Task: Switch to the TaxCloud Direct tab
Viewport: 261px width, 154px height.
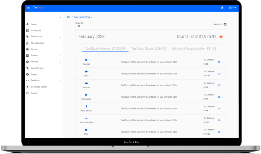Action: click(x=149, y=49)
